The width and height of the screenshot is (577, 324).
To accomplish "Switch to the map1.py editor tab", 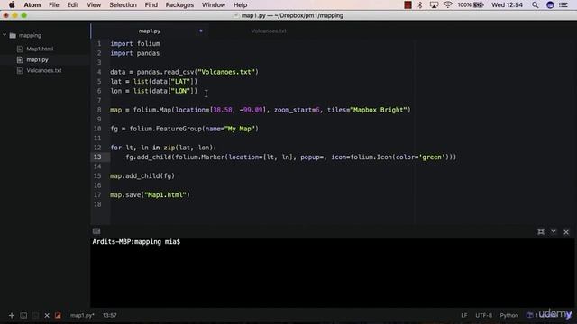I will coord(150,31).
